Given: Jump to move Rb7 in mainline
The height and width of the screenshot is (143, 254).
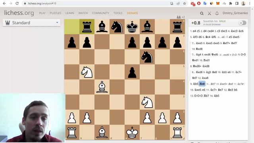Looking at the screenshot, I should [x=206, y=96].
